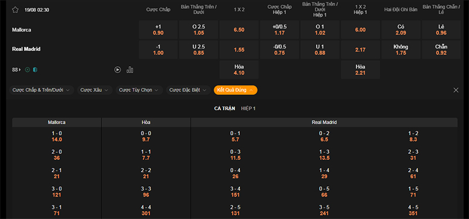The width and height of the screenshot is (469, 219).
Task: Expand the Cược Chấp & Trên/Dưới dropdown
Action: pyautogui.click(x=42, y=90)
